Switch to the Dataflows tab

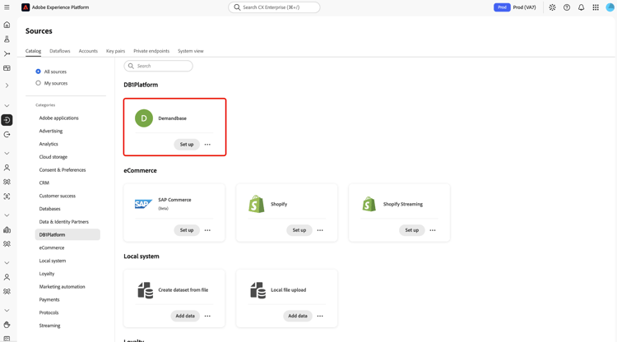(60, 51)
